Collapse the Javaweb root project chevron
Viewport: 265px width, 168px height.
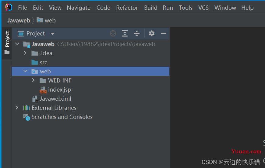[17, 44]
